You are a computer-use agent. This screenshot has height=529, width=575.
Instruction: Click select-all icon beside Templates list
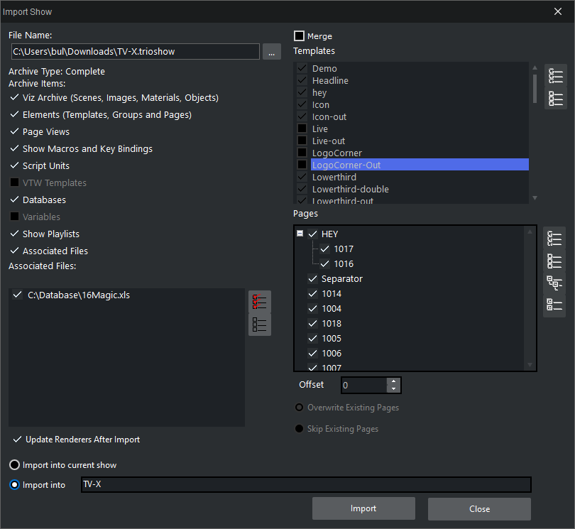(555, 76)
